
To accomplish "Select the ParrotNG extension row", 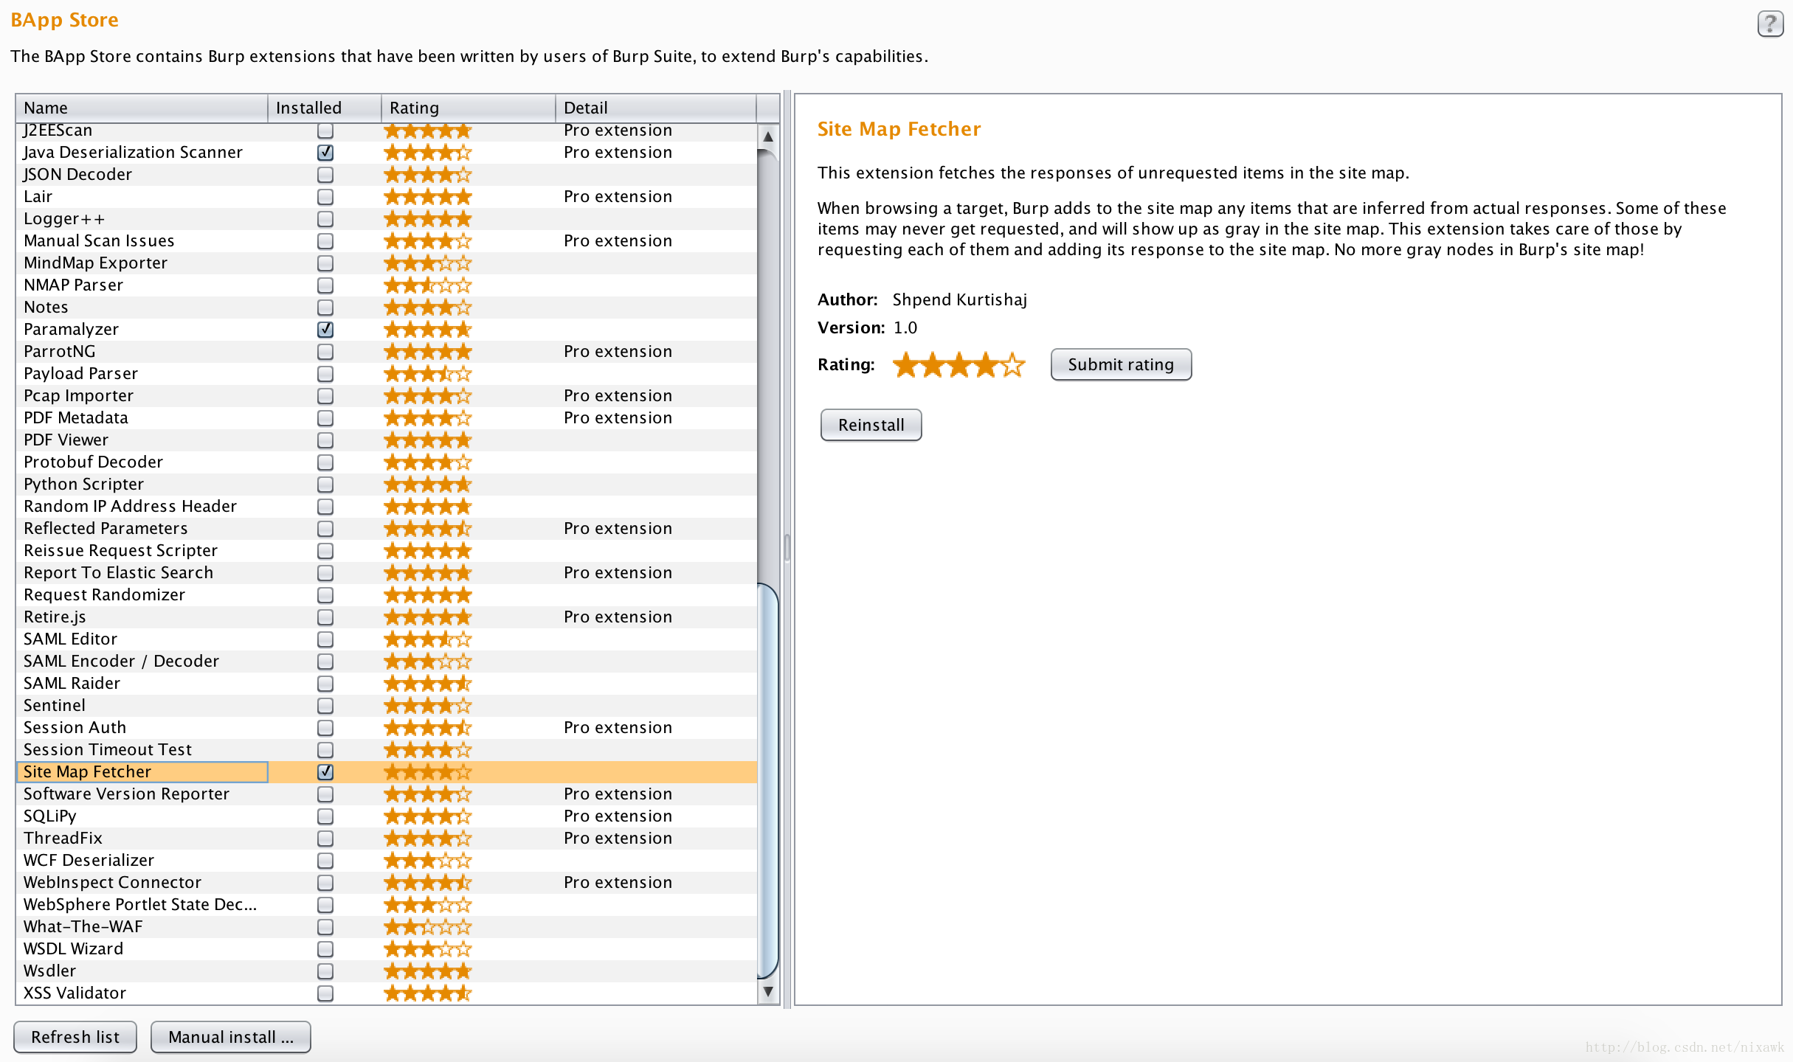I will 387,352.
